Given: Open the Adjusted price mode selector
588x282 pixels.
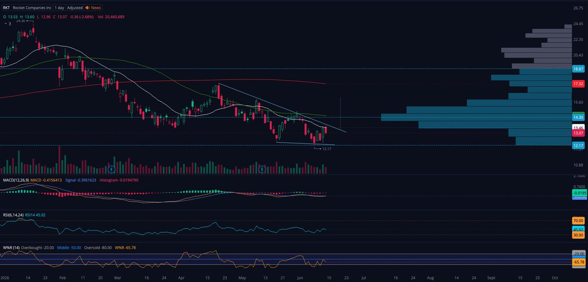Looking at the screenshot, I should (75, 8).
